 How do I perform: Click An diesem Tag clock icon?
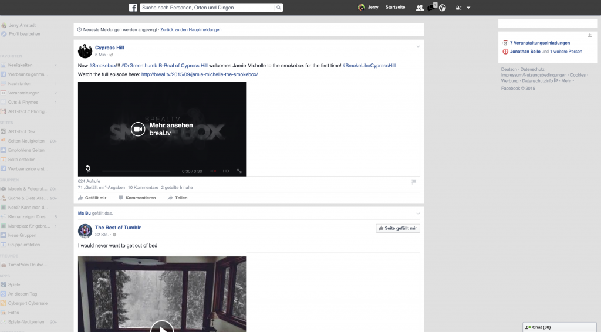[x=3, y=294]
